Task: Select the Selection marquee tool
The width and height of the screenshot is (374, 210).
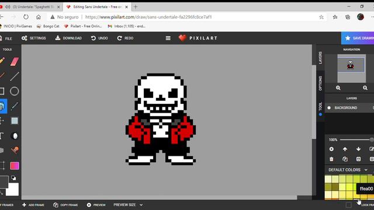Action: click(15, 121)
